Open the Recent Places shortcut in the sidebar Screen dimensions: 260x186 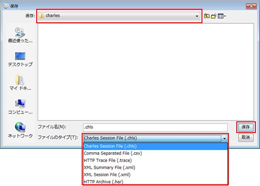pos(20,35)
